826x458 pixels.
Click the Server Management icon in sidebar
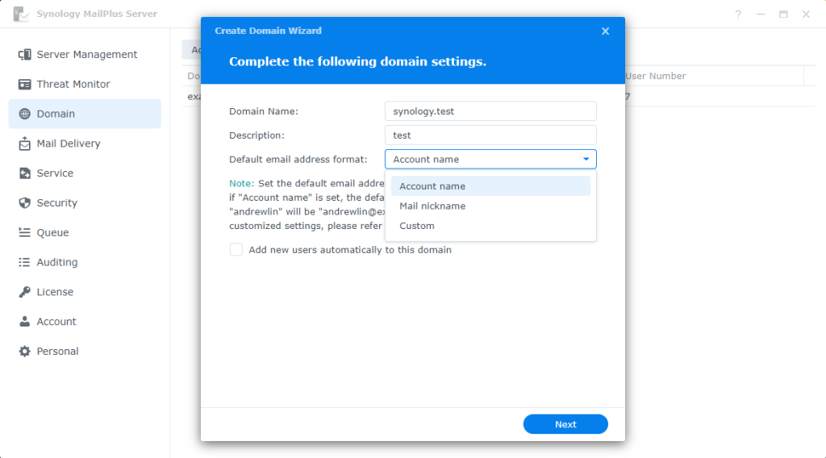click(x=24, y=55)
